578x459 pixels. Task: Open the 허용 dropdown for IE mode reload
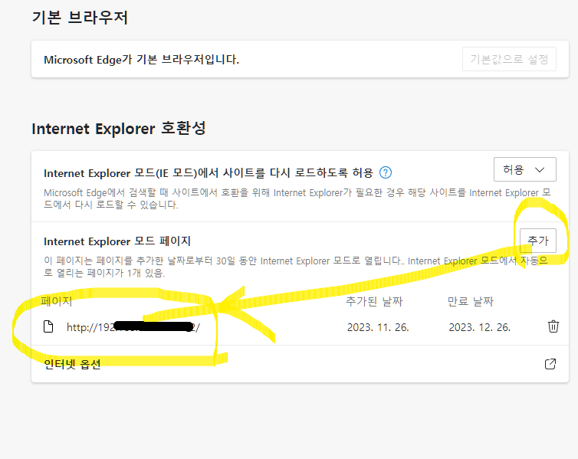tap(524, 169)
